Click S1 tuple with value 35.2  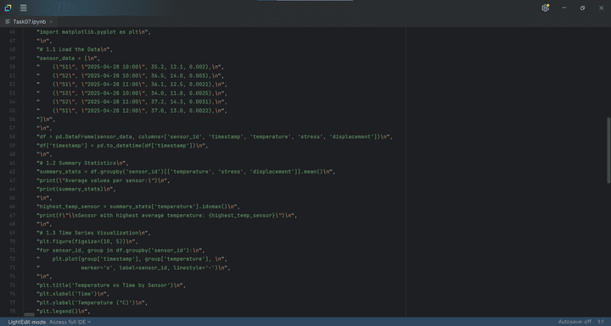130,67
